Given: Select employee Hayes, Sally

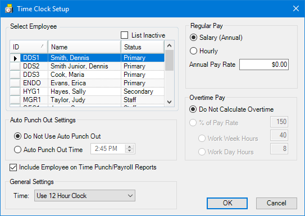Looking at the screenshot, I should (68, 91).
